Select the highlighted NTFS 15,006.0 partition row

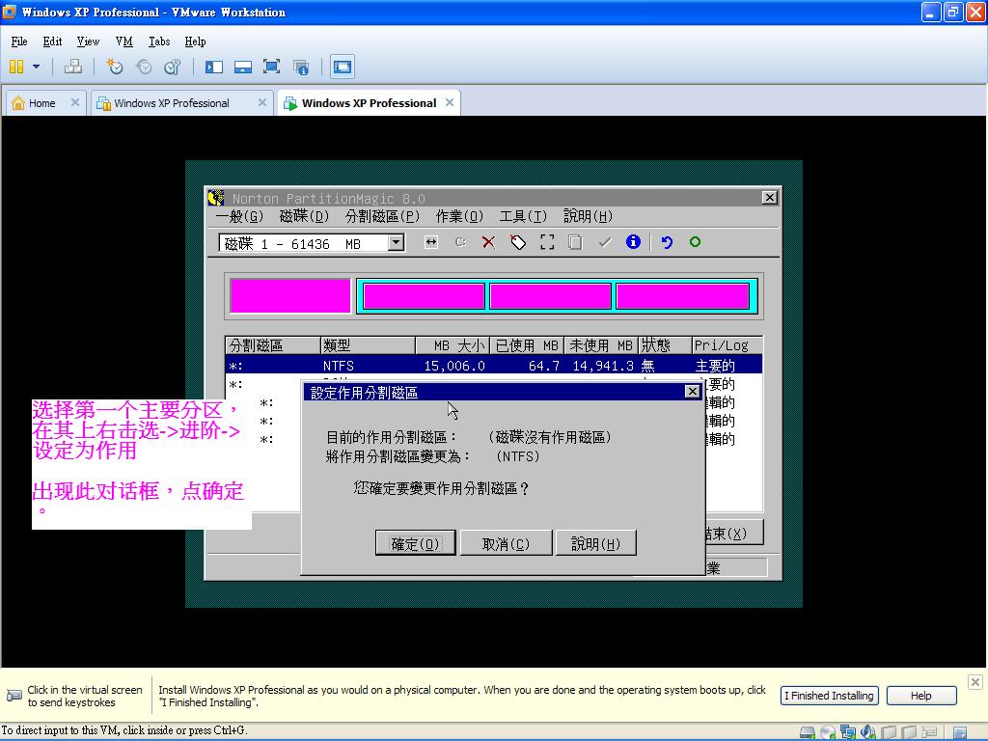point(493,366)
